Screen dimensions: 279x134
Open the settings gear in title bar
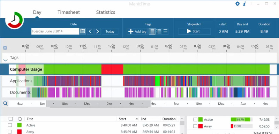(x=237, y=4)
